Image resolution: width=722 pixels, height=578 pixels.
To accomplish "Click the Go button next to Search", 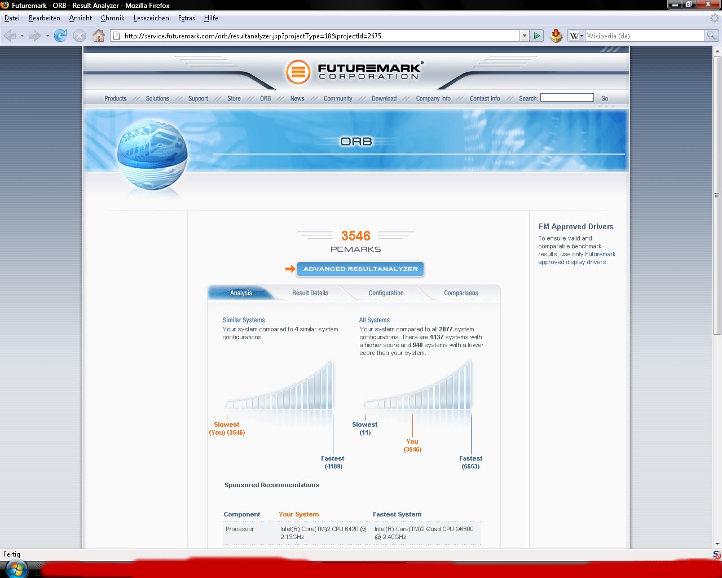I will coord(605,98).
